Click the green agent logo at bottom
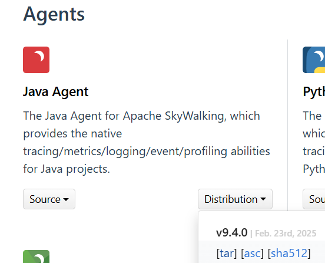This screenshot has height=263, width=325. coord(37,257)
